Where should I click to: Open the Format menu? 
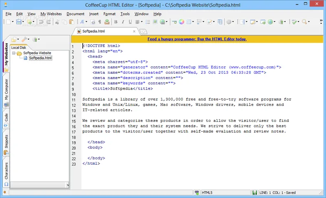[x=109, y=14]
